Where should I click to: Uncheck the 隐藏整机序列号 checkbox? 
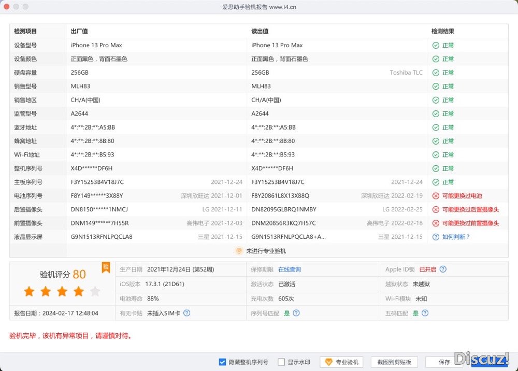point(222,362)
